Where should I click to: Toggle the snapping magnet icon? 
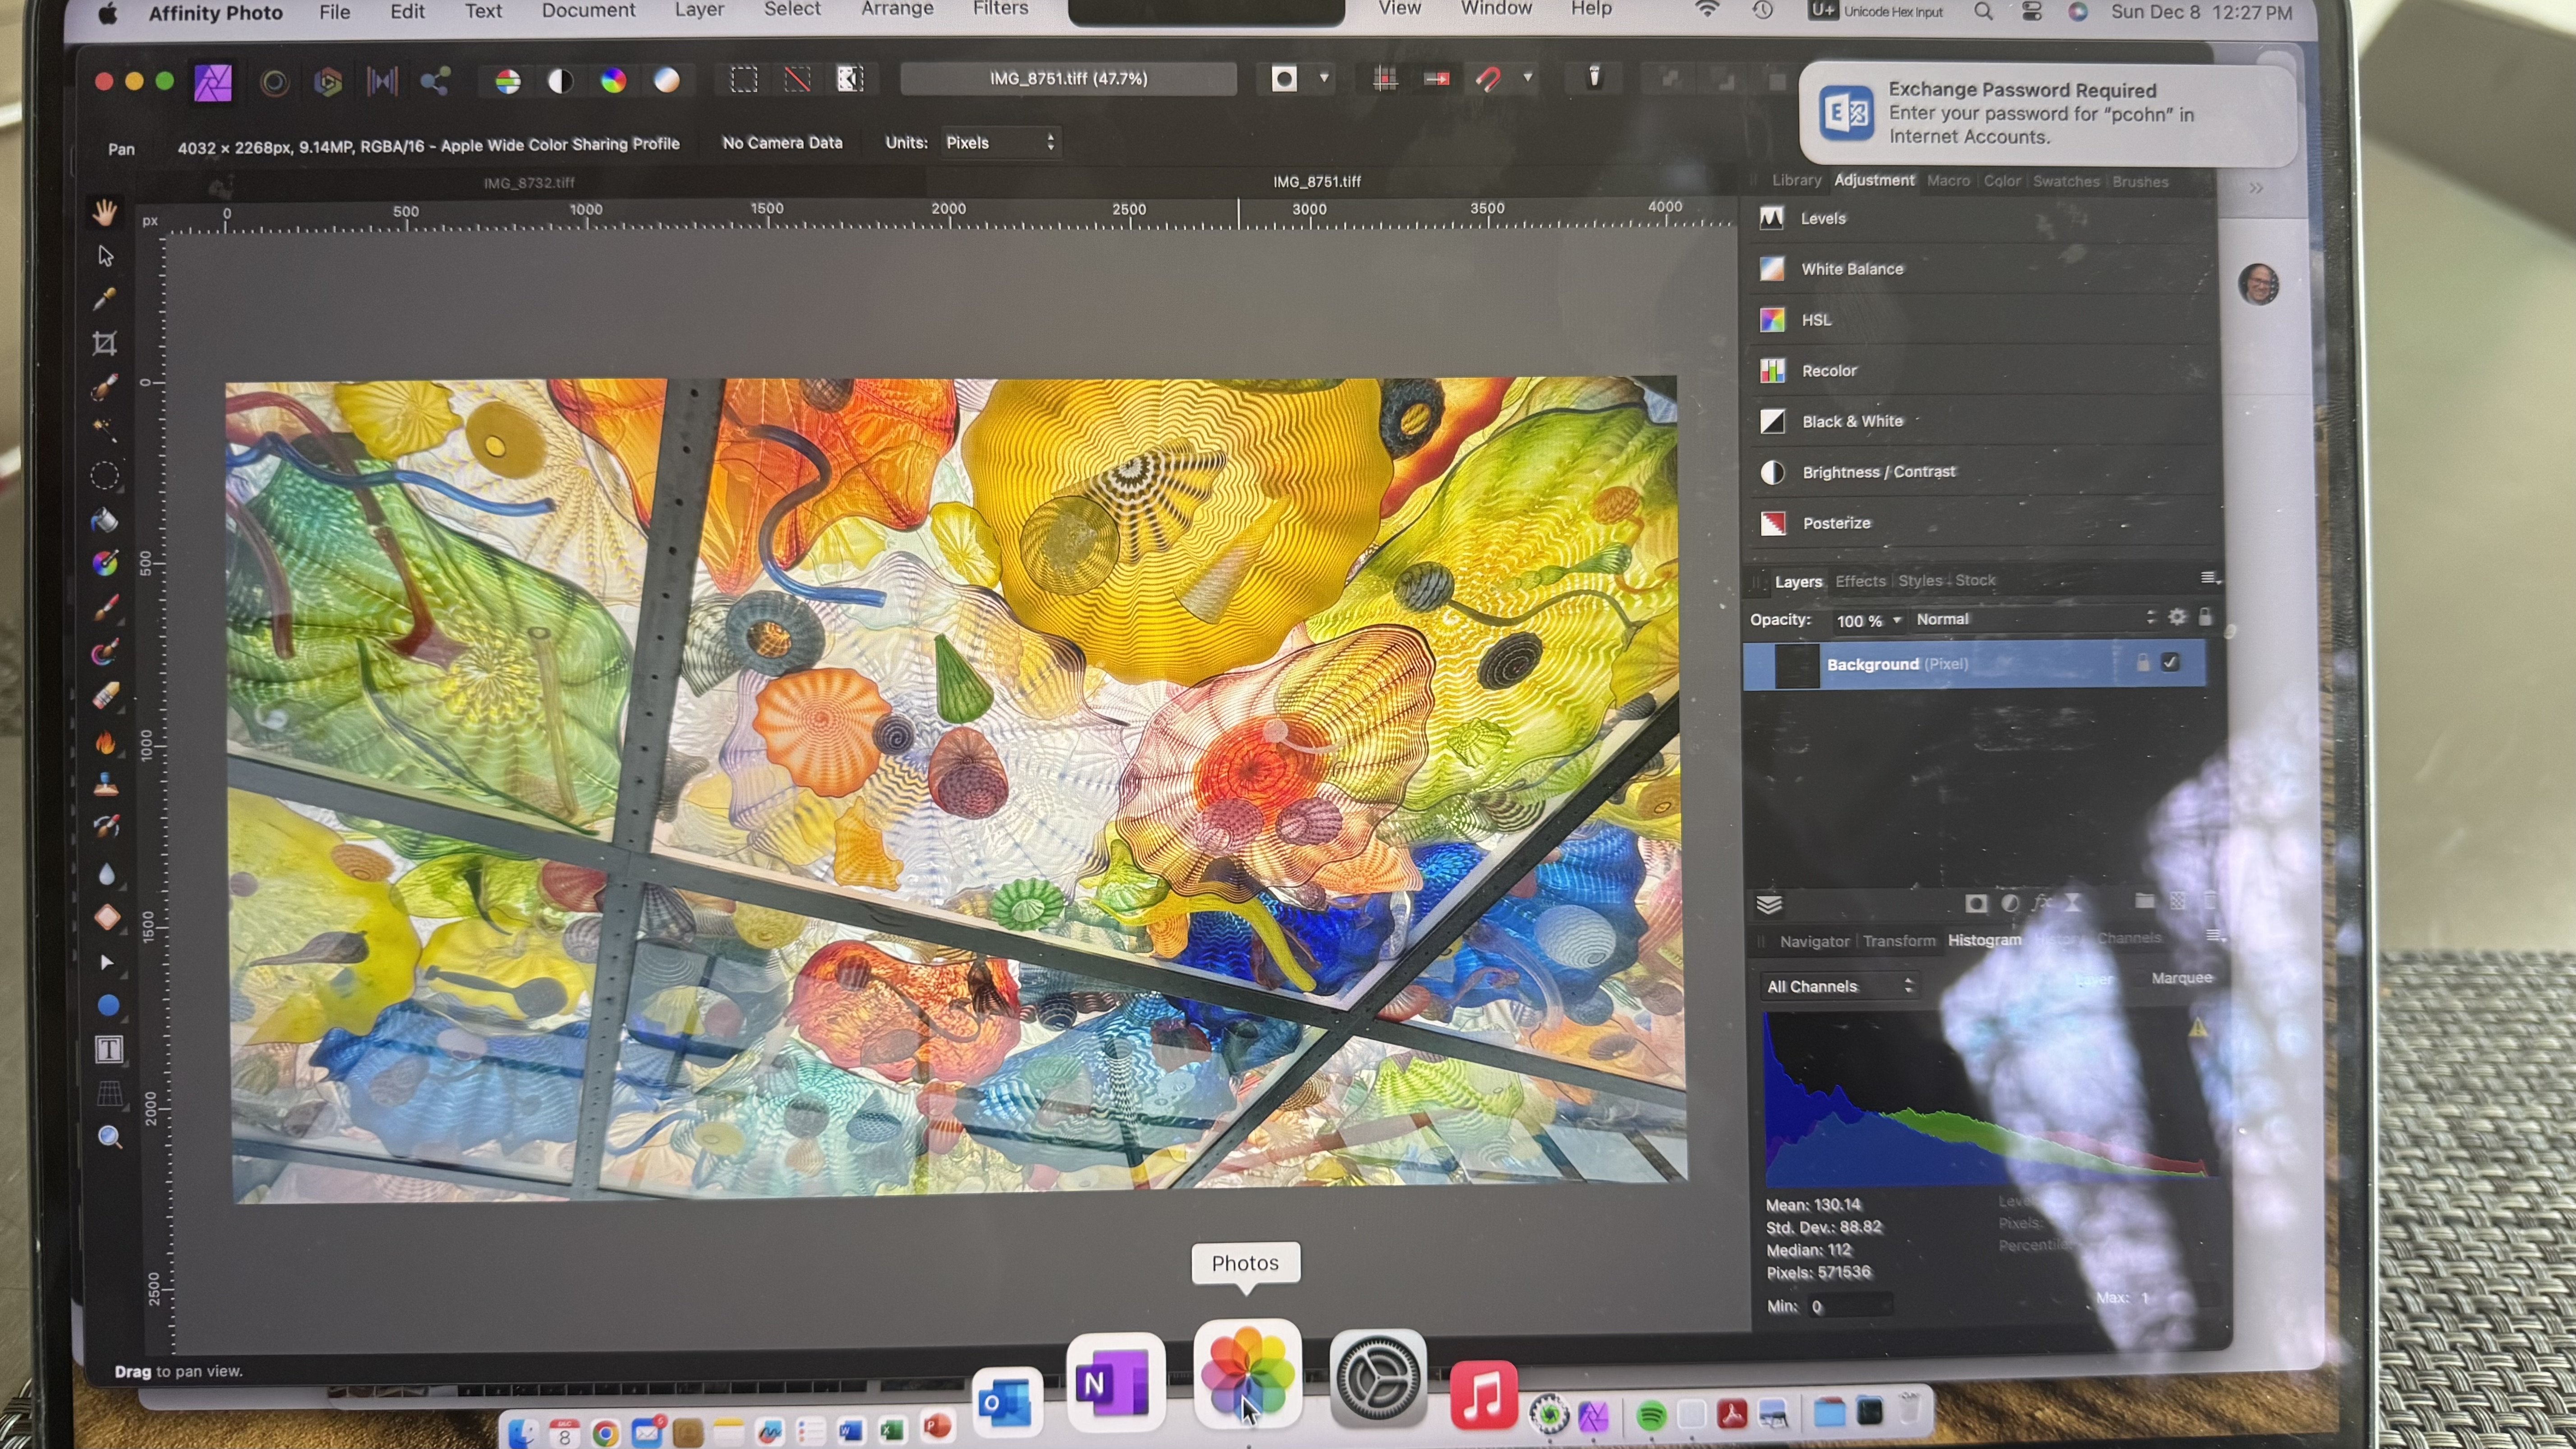[1488, 79]
